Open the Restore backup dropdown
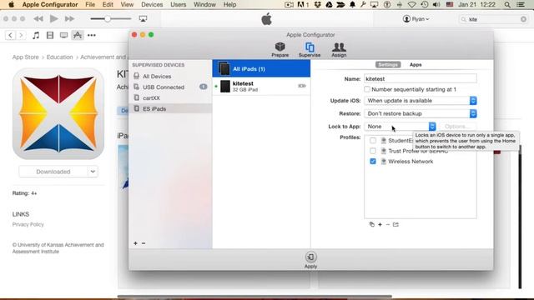This screenshot has width=534, height=300. point(421,113)
